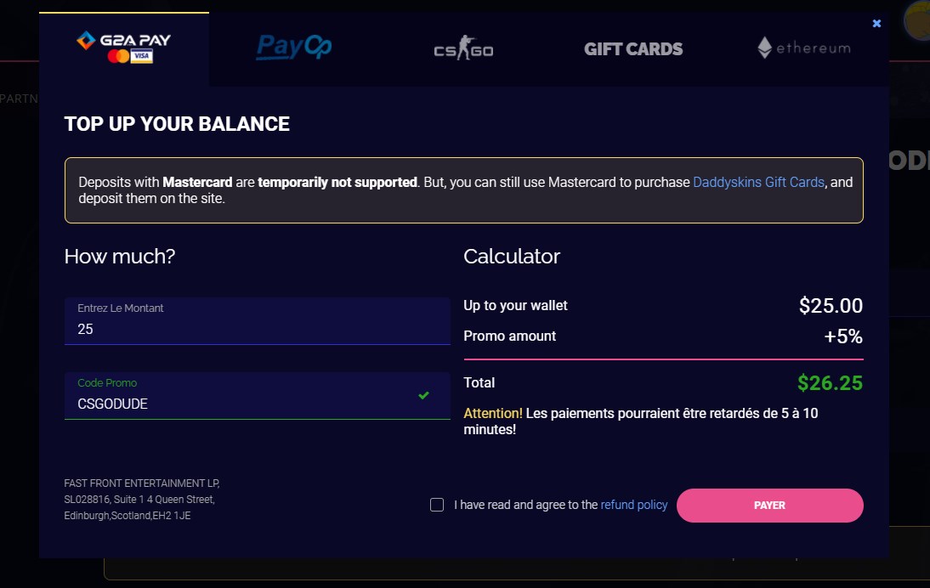
Task: Click the Ethereum diamond logo
Action: 765,48
